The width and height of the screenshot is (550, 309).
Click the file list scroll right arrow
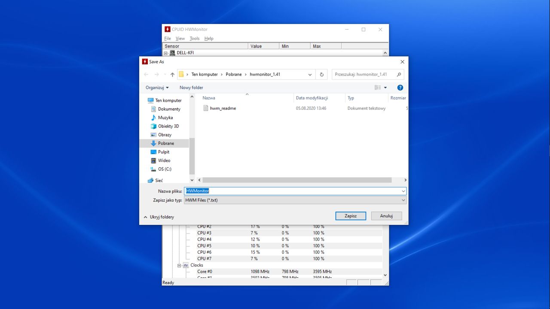(405, 180)
